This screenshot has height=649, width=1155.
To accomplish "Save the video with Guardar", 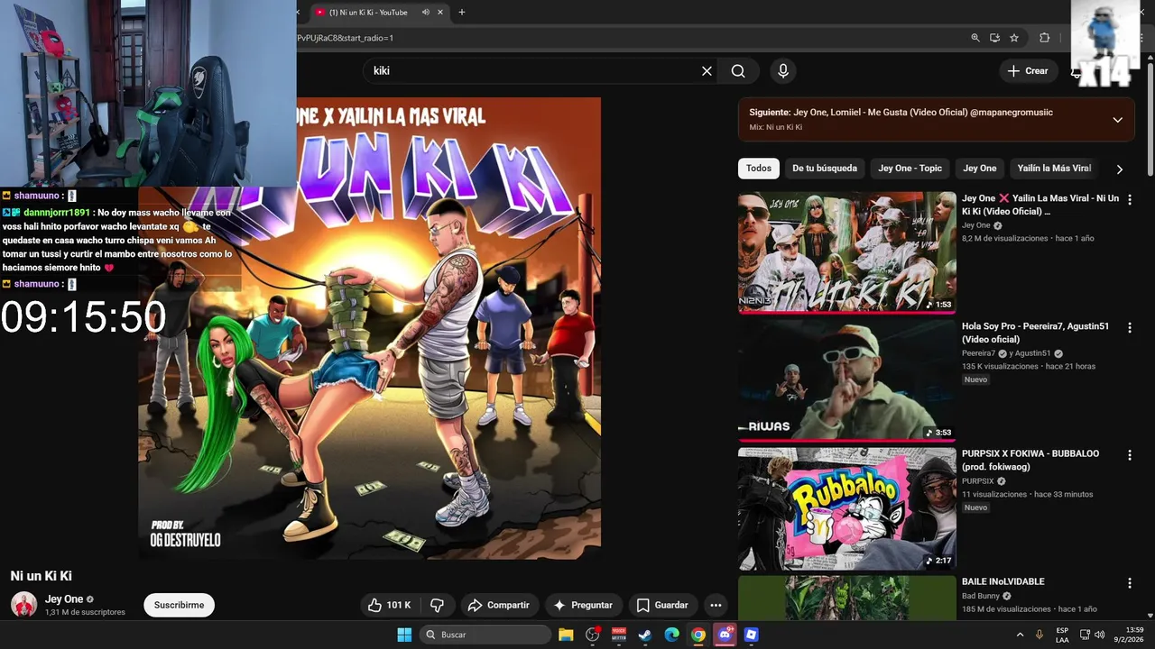I will pos(662,605).
